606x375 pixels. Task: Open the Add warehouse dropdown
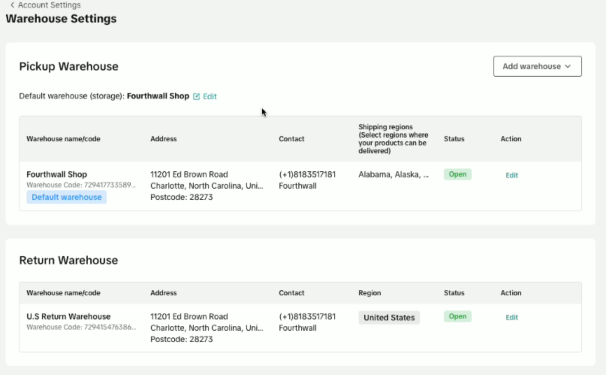coord(537,66)
